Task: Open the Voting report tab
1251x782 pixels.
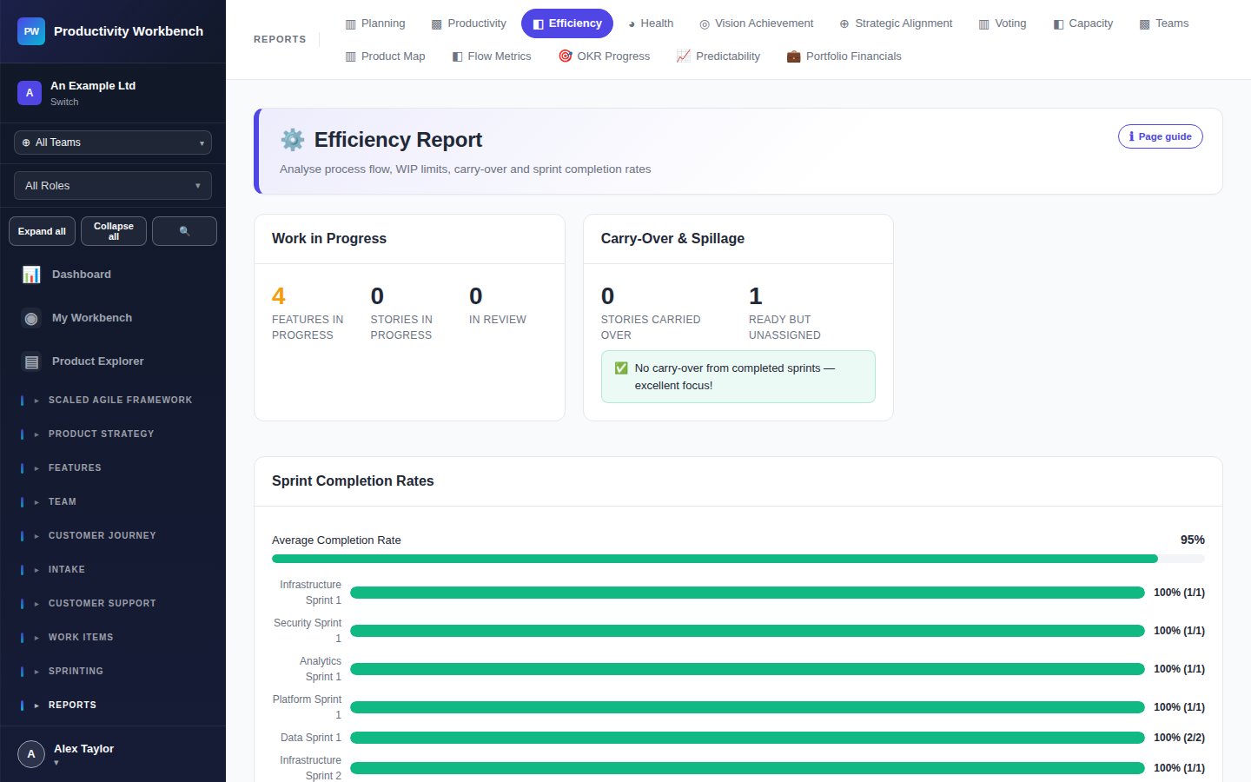Action: 1003,23
